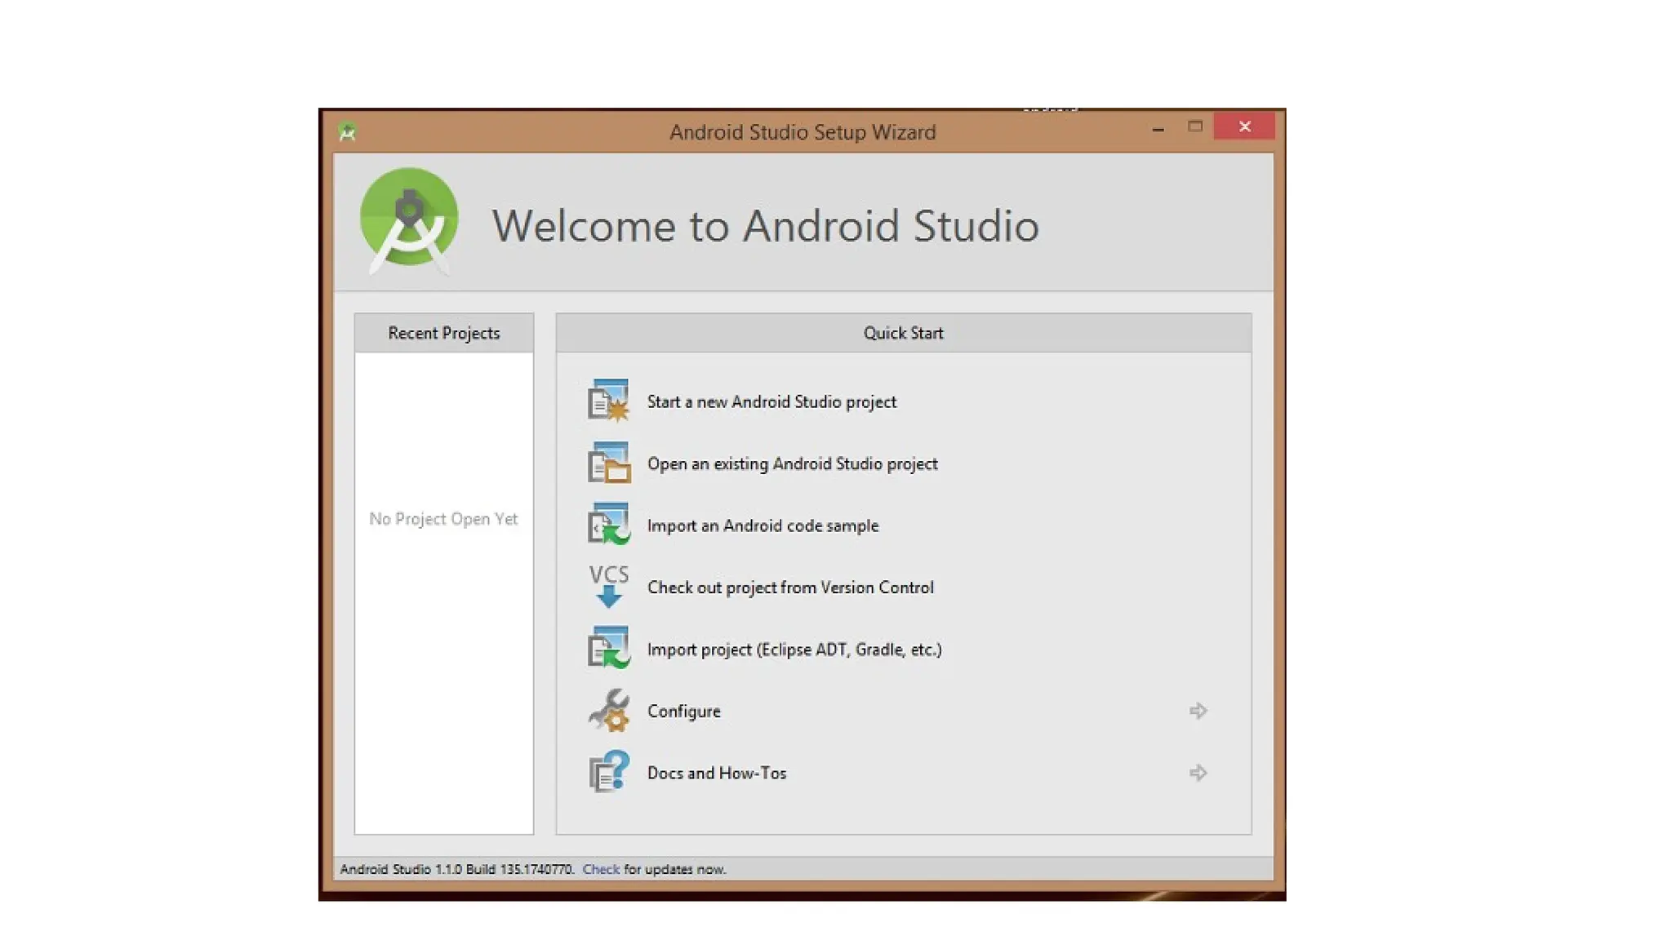1672x940 pixels.
Task: Click the VCS download arrow icon
Action: (x=609, y=587)
